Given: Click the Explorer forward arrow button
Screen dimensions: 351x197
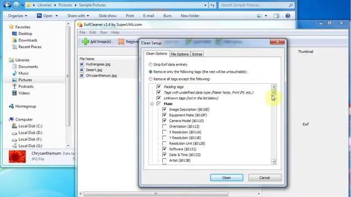Looking at the screenshot, I should tap(16, 5).
